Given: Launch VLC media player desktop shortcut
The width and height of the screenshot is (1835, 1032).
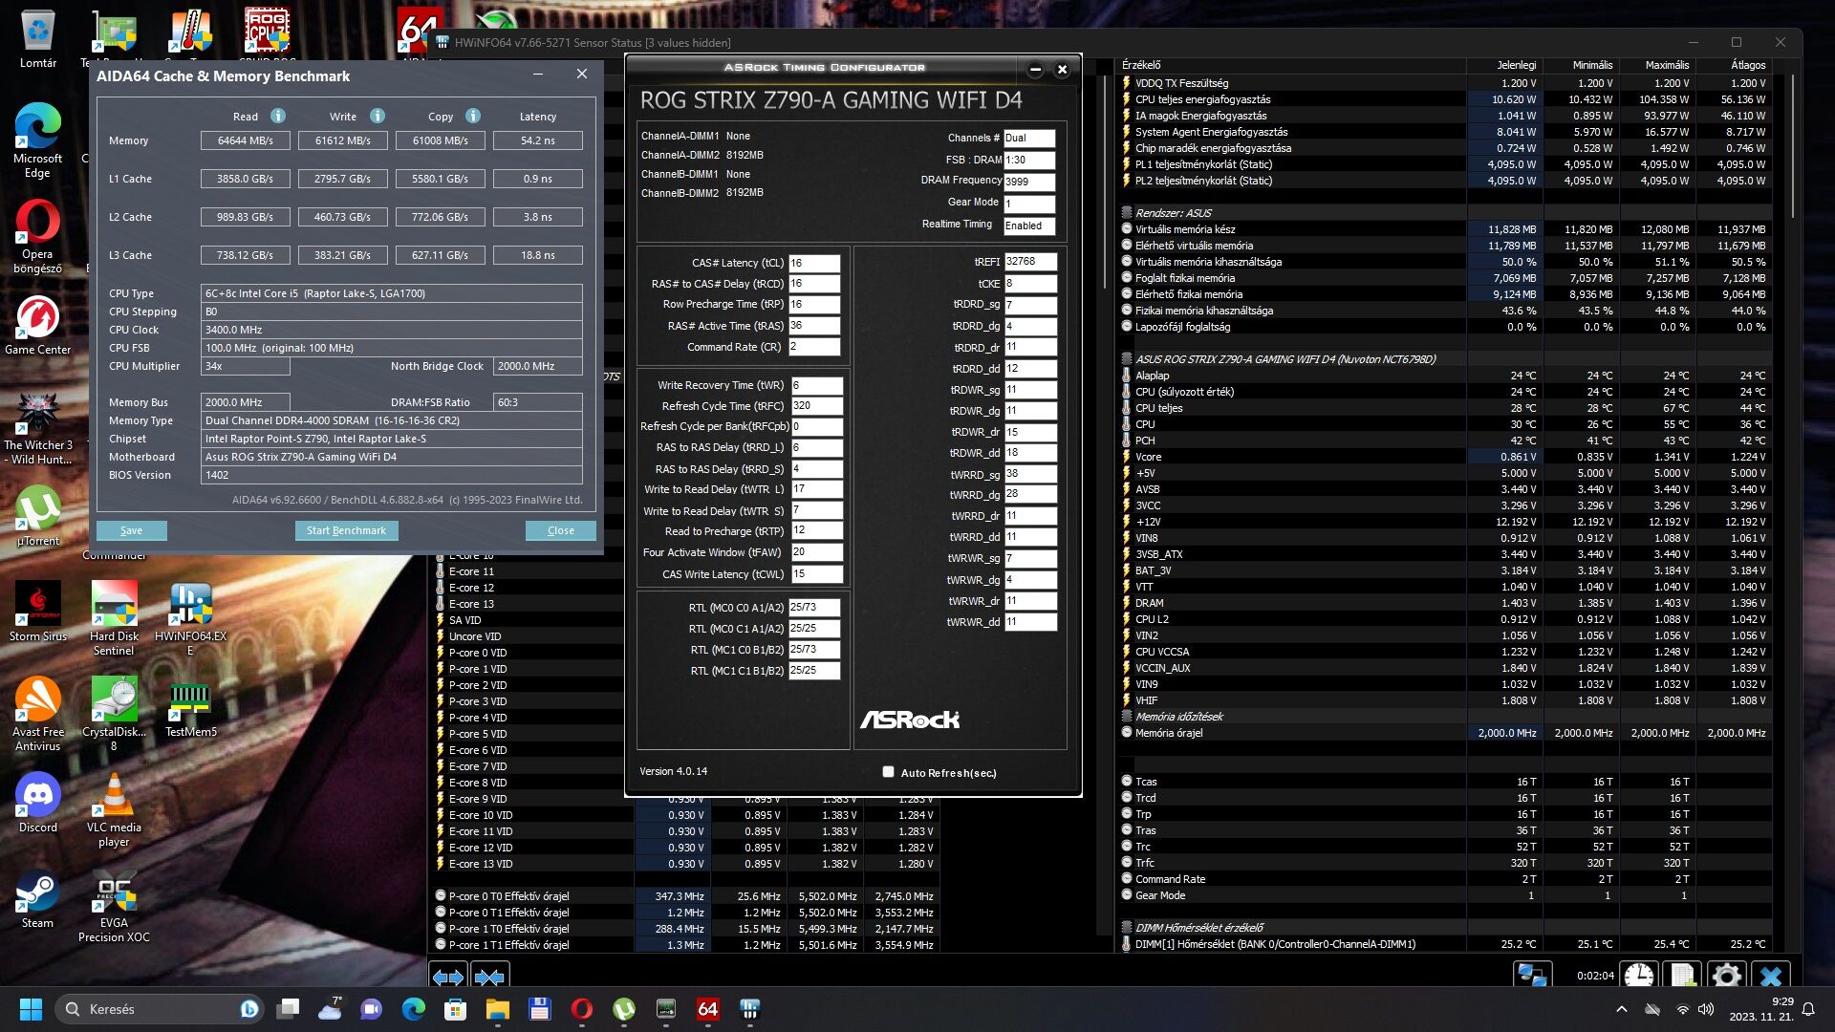Looking at the screenshot, I should click(x=114, y=809).
